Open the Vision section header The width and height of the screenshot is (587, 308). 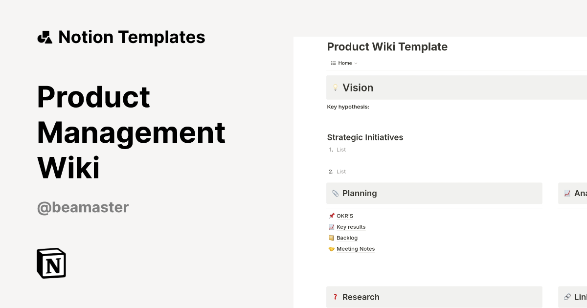[358, 88]
